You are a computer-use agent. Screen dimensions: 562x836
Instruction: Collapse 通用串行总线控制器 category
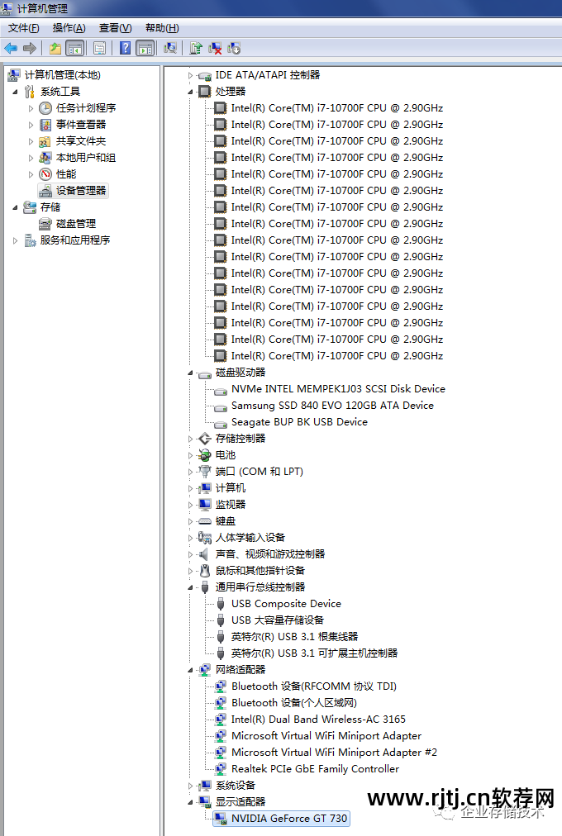tap(191, 588)
